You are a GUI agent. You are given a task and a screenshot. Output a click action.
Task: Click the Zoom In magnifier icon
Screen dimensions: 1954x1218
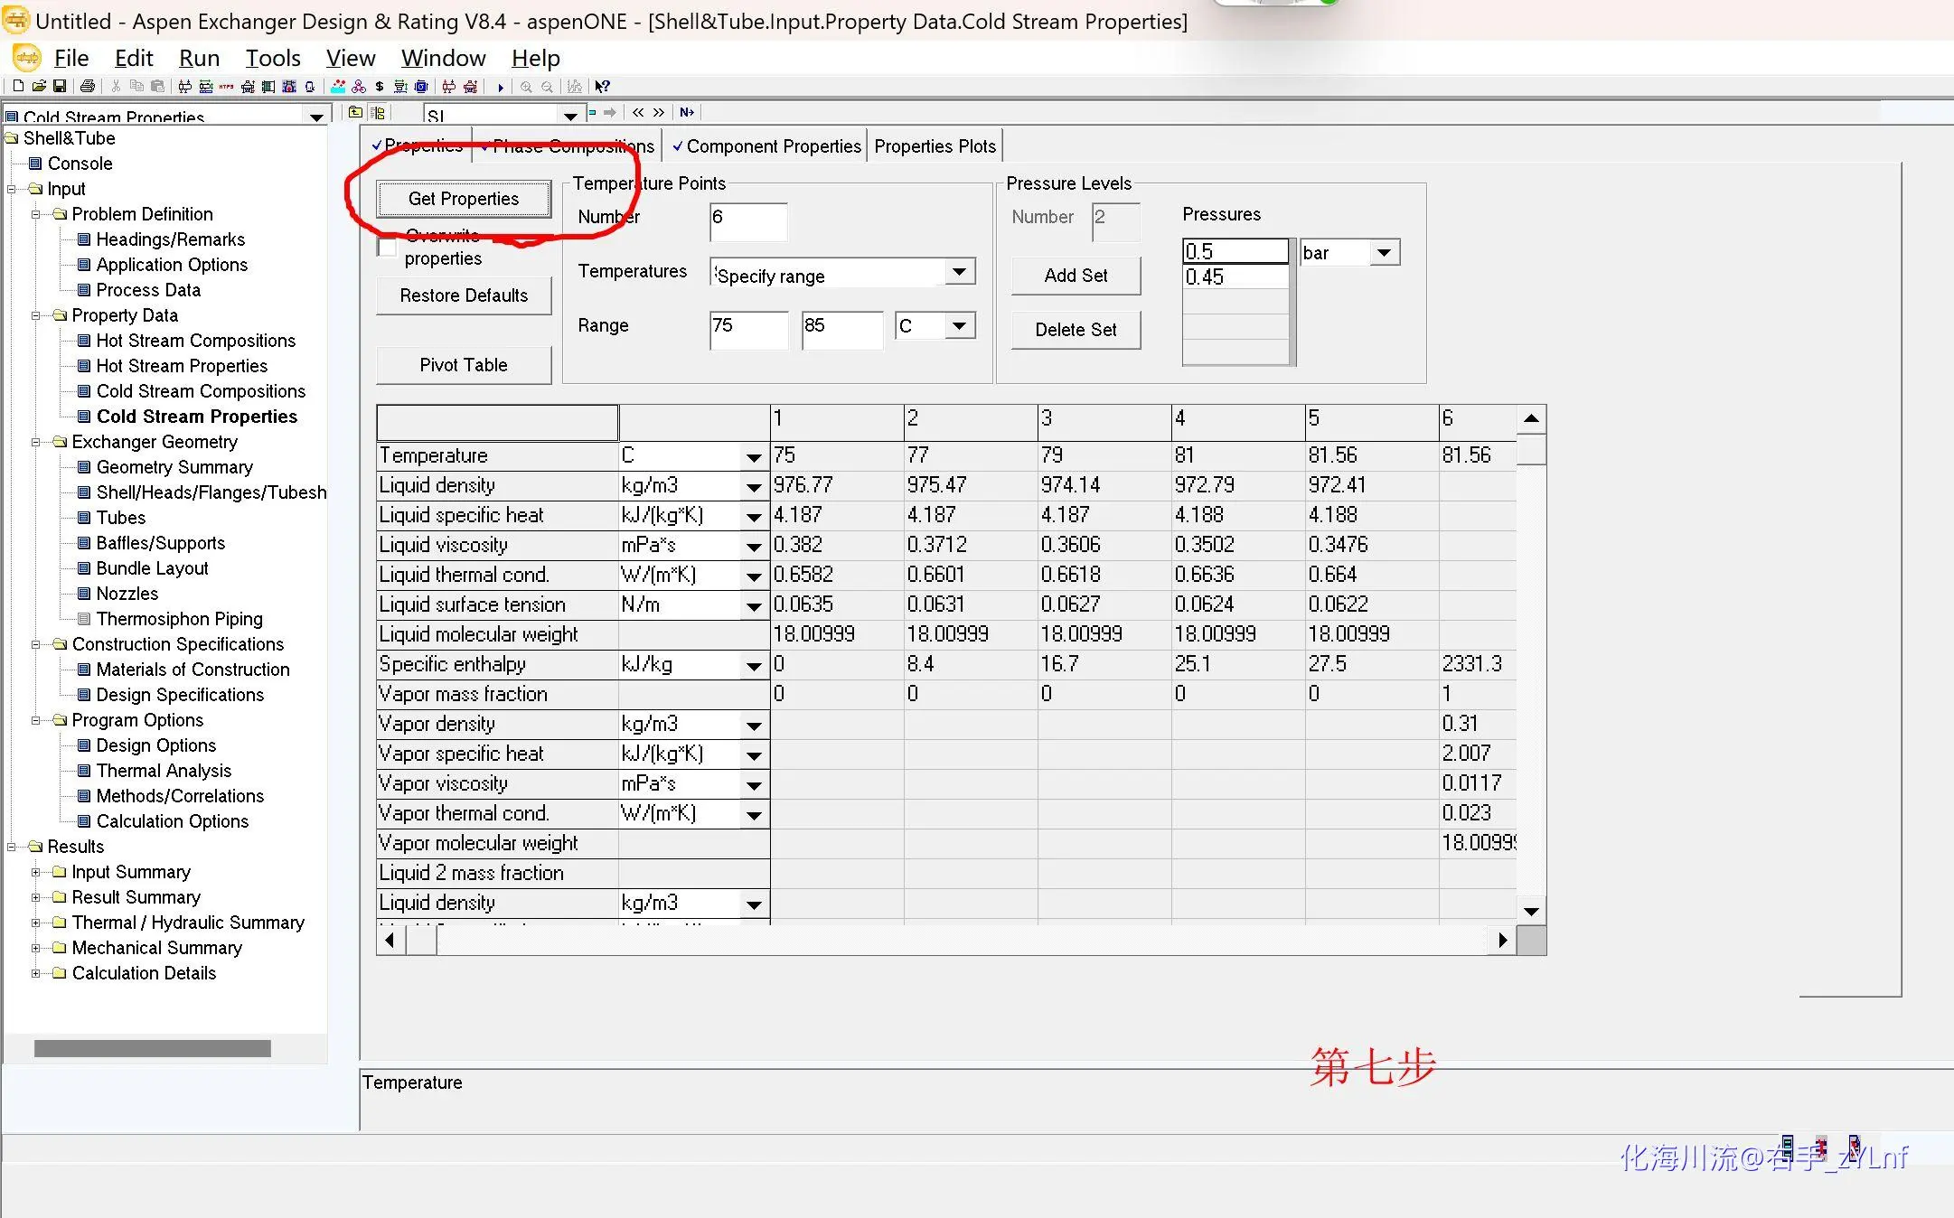point(526,87)
